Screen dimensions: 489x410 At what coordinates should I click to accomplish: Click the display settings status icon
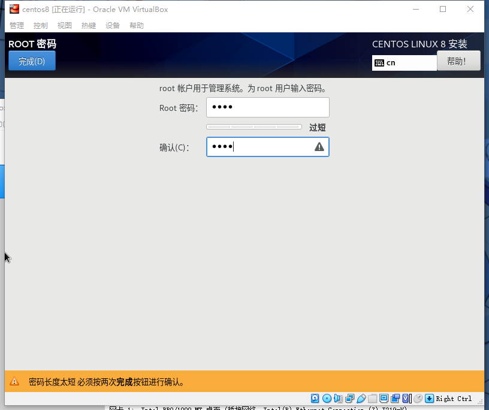click(384, 399)
